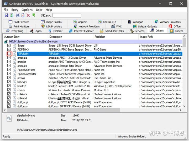Toggle the amdsbs checkbox
The height and width of the screenshot is (141, 189).
9,62
